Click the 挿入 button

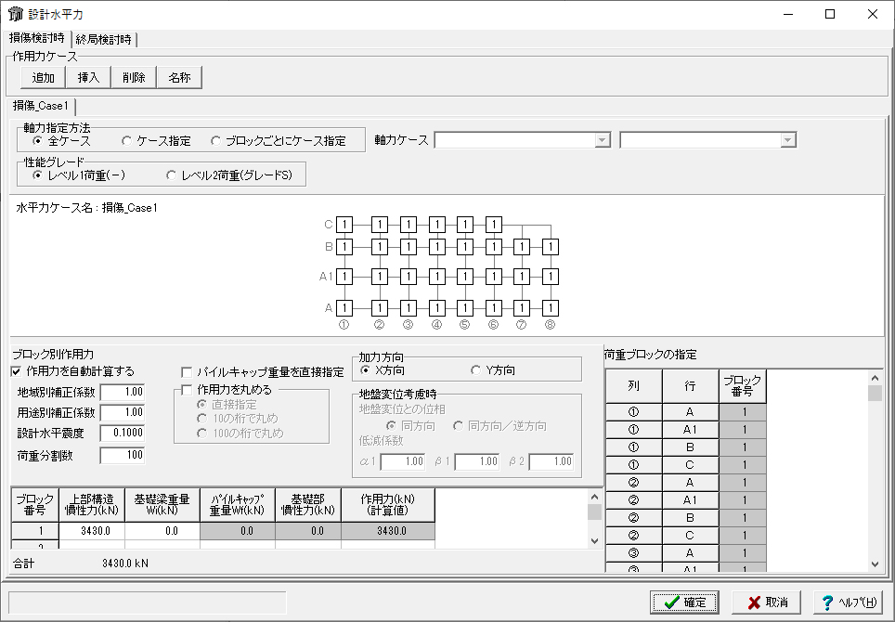(x=88, y=78)
